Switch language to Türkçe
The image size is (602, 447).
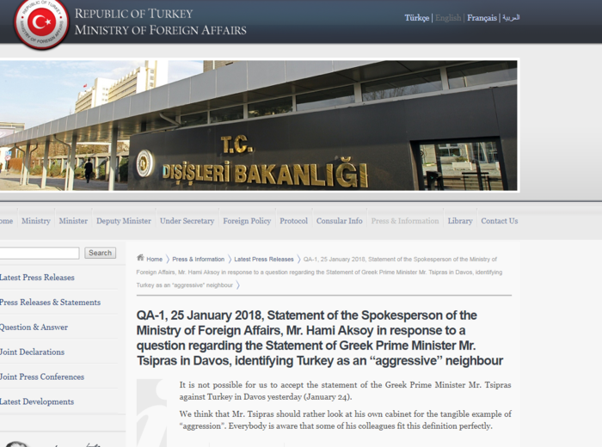[x=417, y=18]
